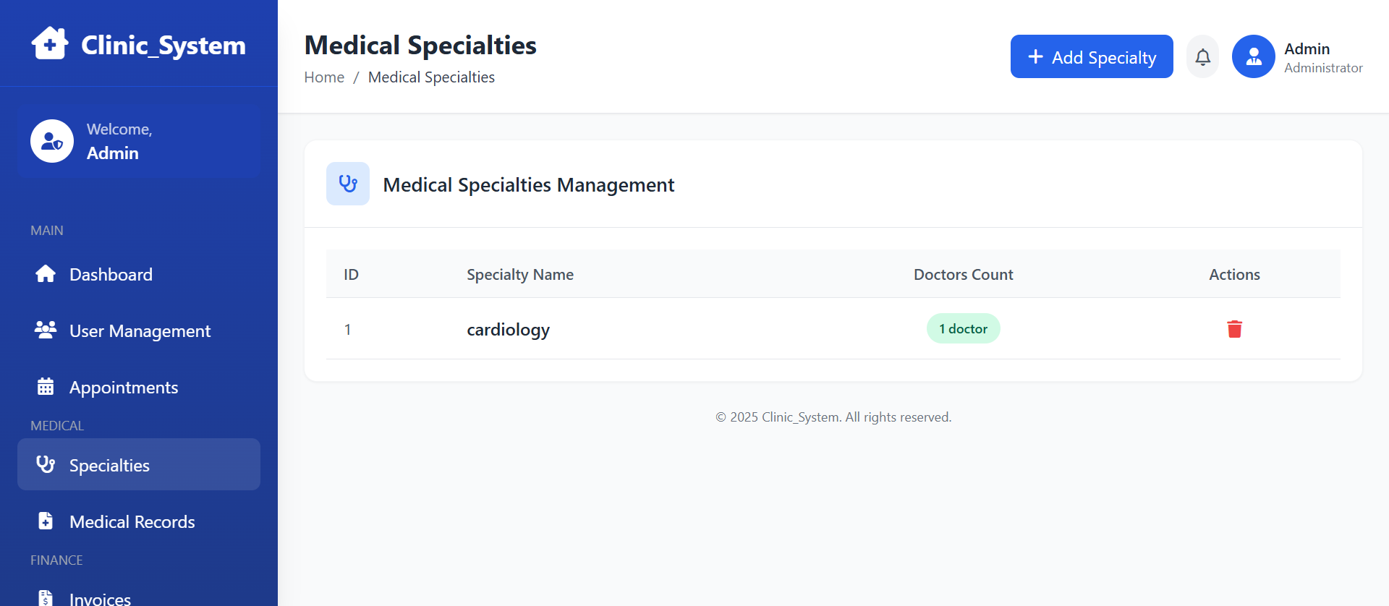Click the sidebar welcome user-shield avatar
This screenshot has height=606, width=1389.
52,141
